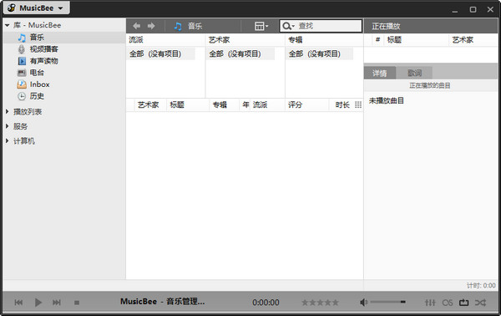Adjust the volume slider
This screenshot has width=501, height=316.
(x=388, y=302)
